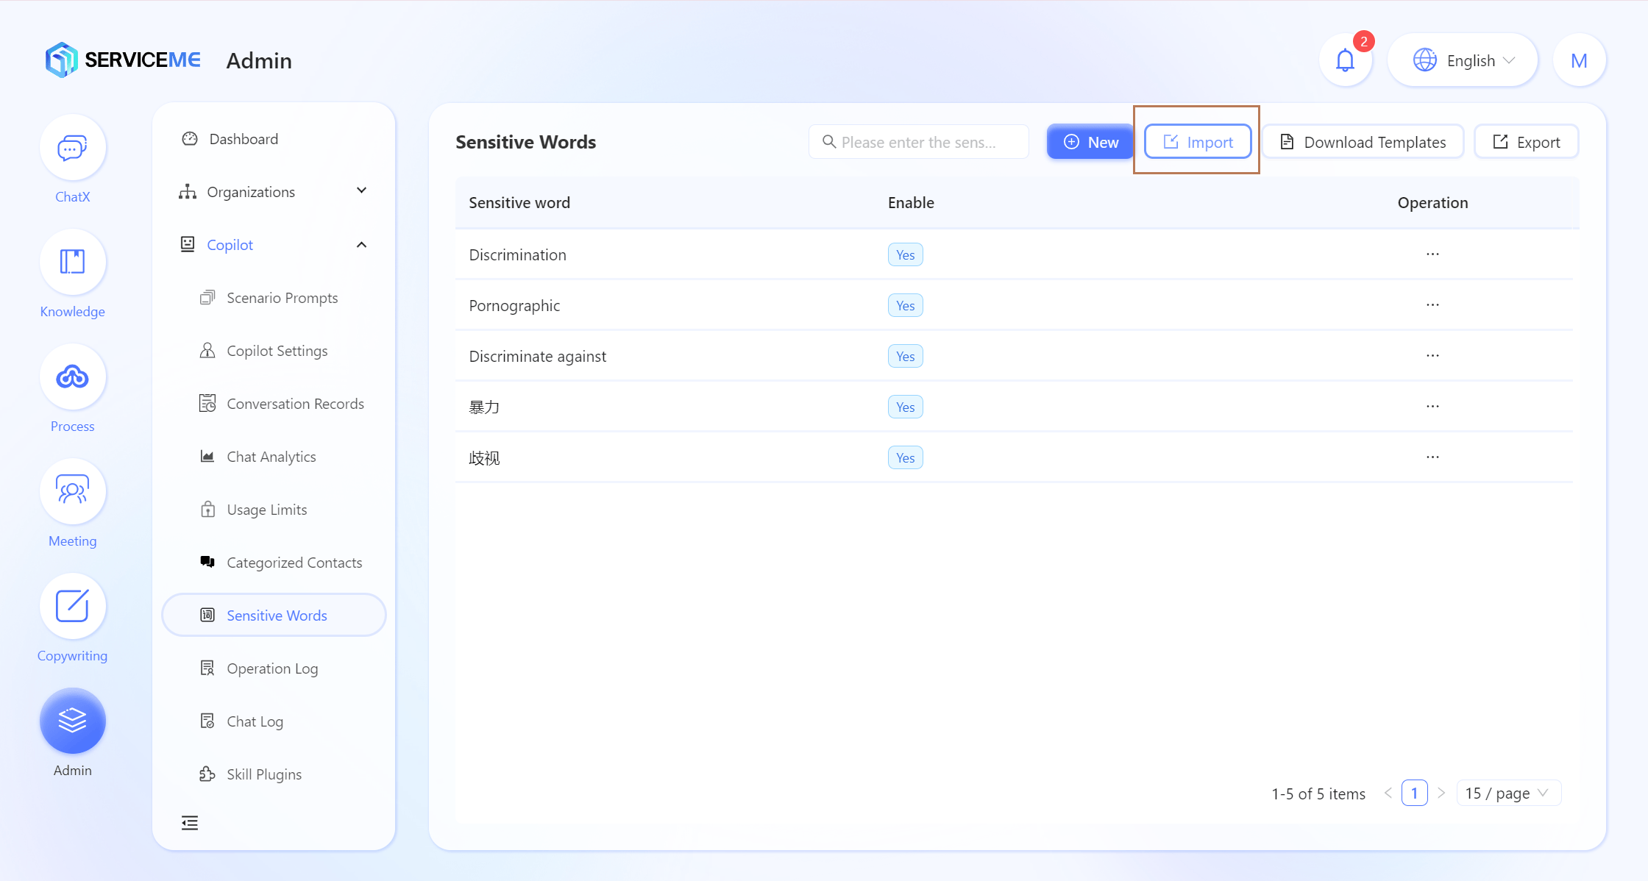Click the notification bell icon
The height and width of the screenshot is (881, 1648).
(x=1345, y=60)
